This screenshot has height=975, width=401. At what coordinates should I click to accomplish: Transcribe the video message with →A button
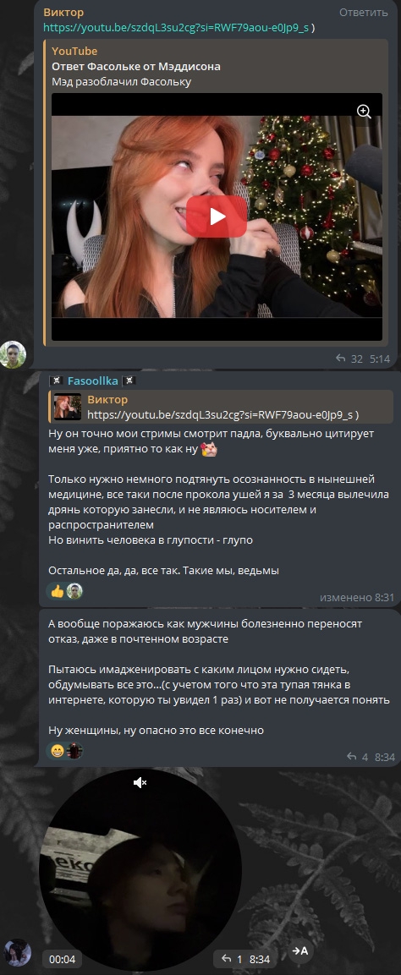[x=300, y=950]
